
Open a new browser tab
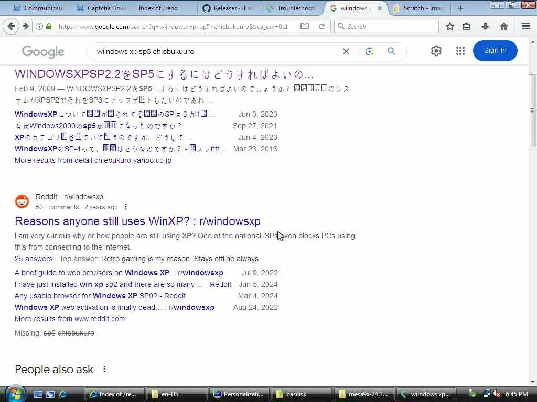pyautogui.click(x=460, y=8)
